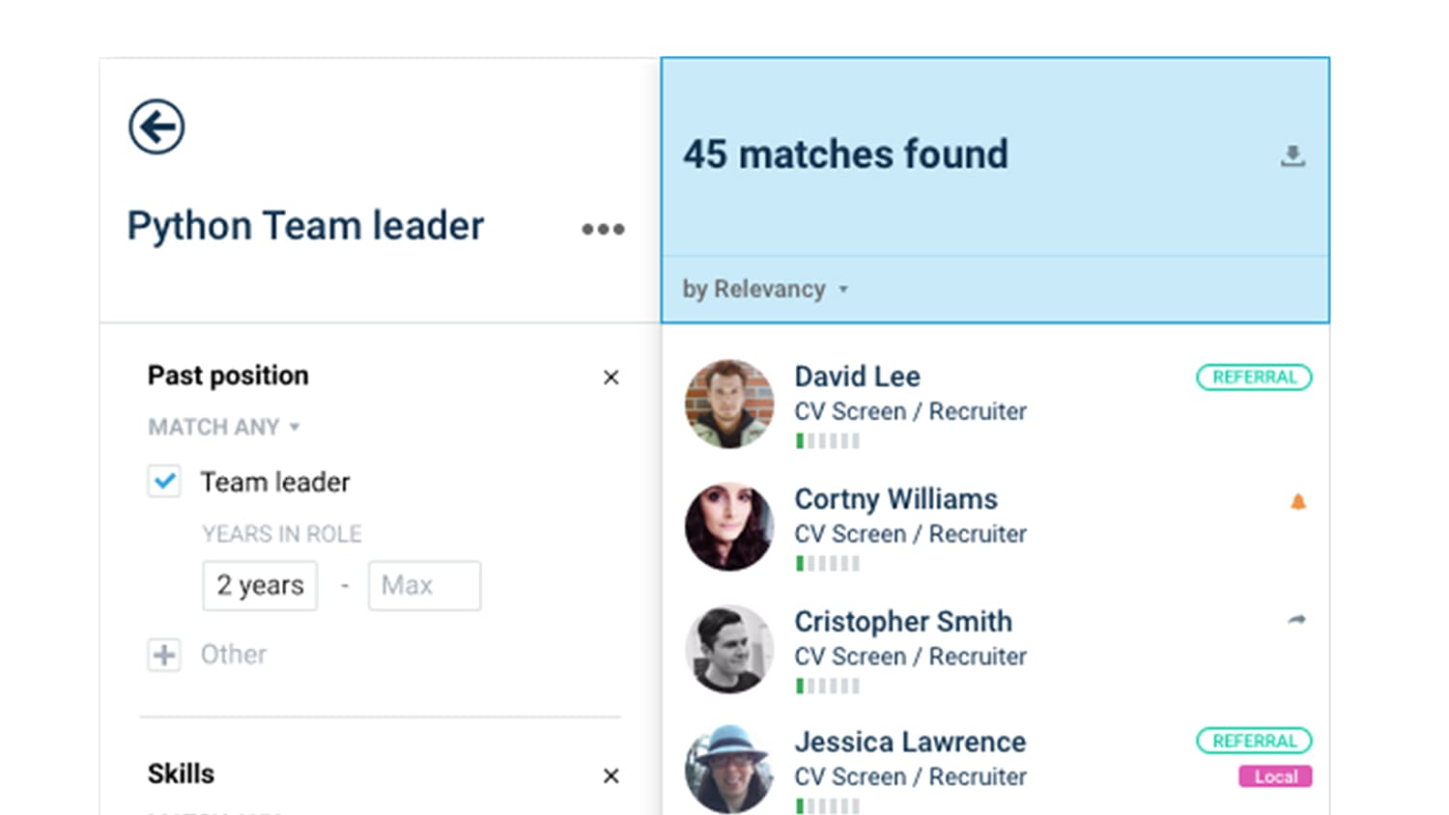The width and height of the screenshot is (1449, 815).
Task: Open Jessica Lawrence's candidate profile
Action: pyautogui.click(x=909, y=742)
